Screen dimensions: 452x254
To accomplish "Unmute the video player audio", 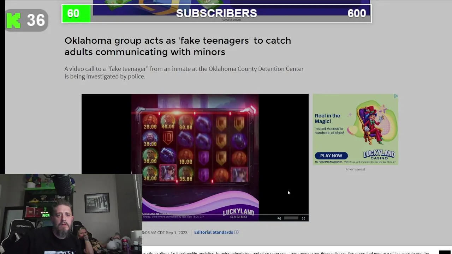I will tap(279, 218).
